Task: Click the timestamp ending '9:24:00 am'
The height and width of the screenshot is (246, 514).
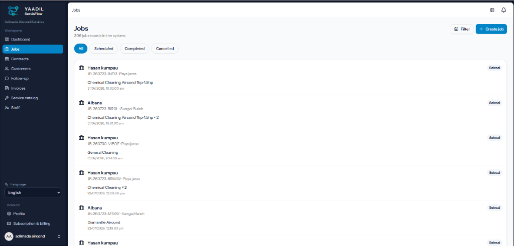Action: point(105,158)
